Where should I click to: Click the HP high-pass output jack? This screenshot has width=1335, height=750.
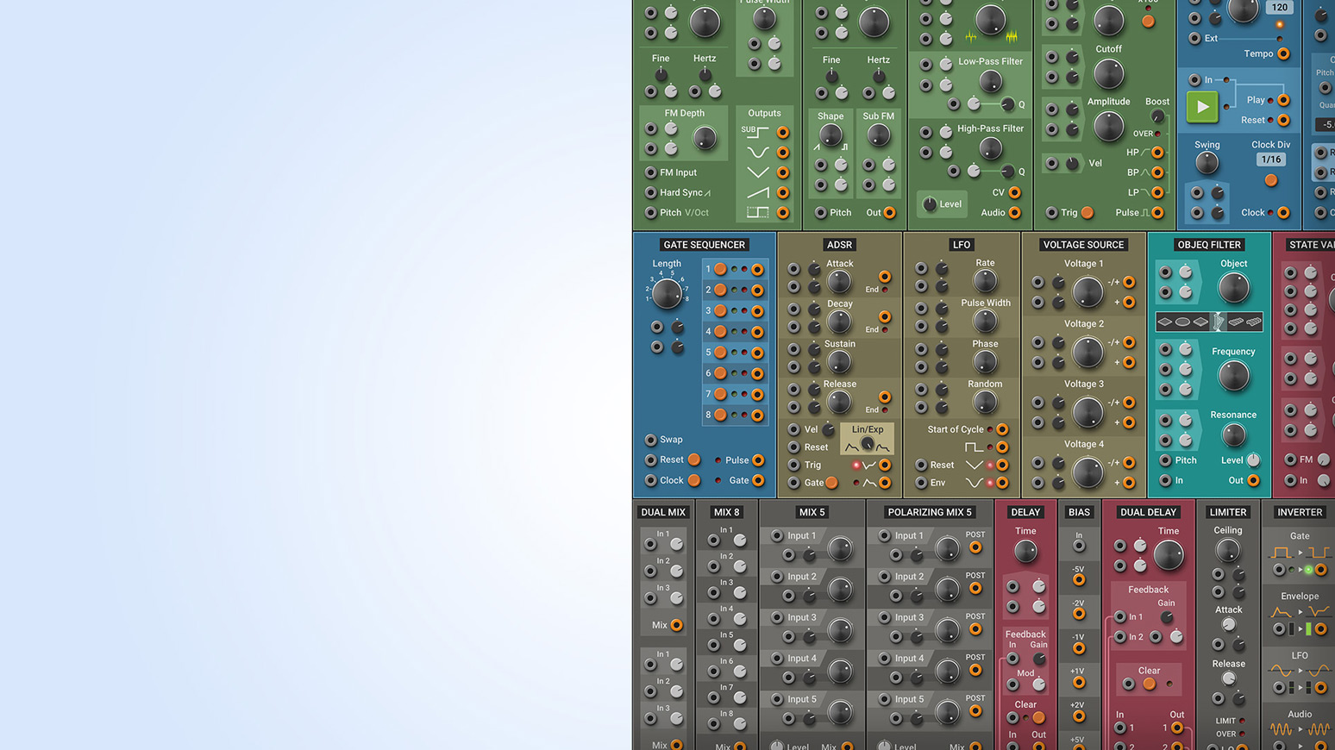point(1157,153)
